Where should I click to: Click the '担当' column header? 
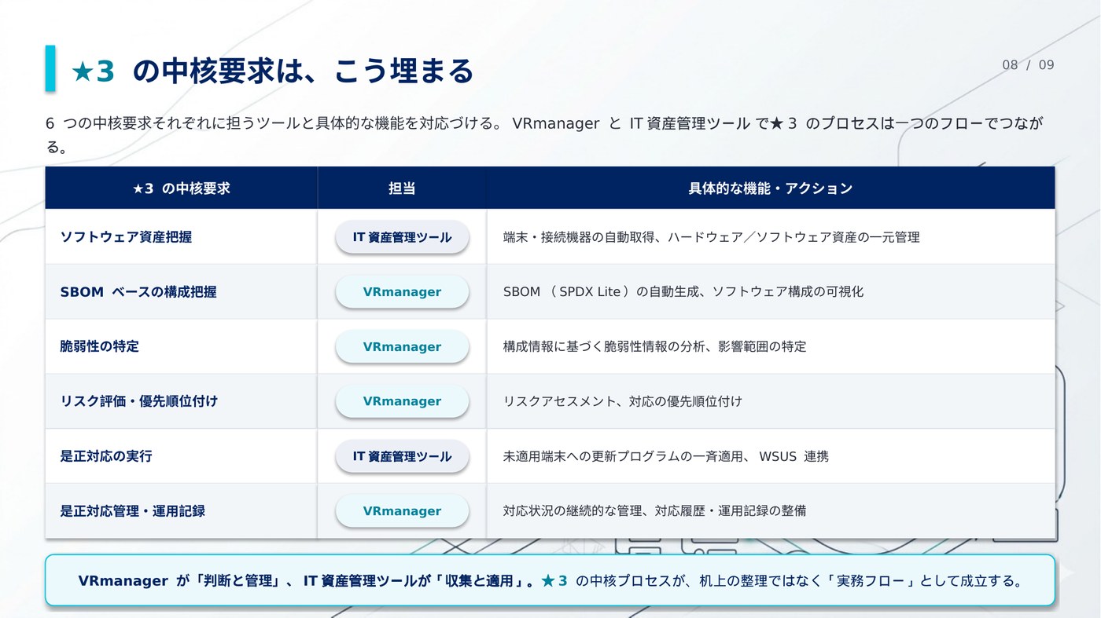(x=402, y=188)
